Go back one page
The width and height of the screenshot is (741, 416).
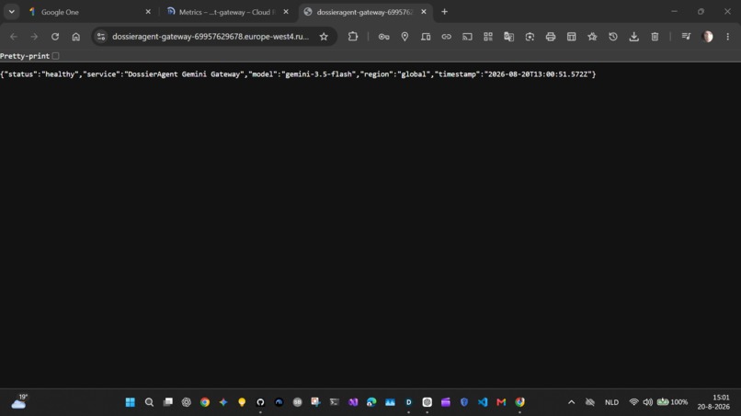click(x=13, y=37)
